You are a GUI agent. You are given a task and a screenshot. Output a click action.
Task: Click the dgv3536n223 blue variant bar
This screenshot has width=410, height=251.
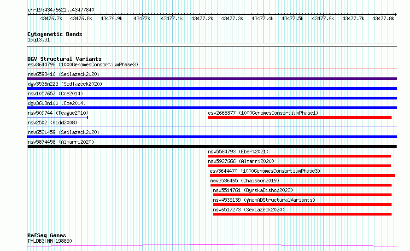tap(212, 88)
